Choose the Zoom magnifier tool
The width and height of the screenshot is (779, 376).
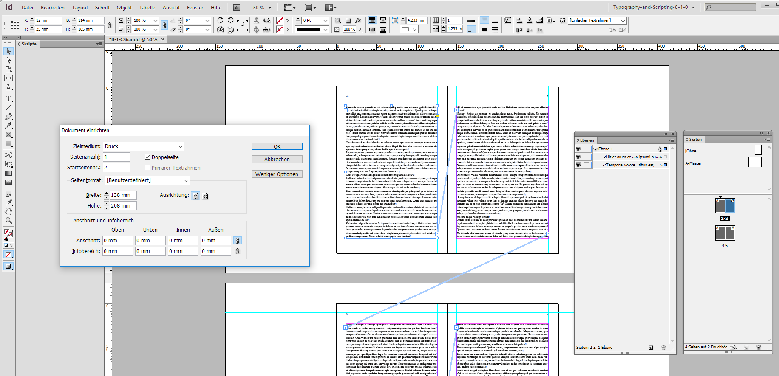(8, 221)
